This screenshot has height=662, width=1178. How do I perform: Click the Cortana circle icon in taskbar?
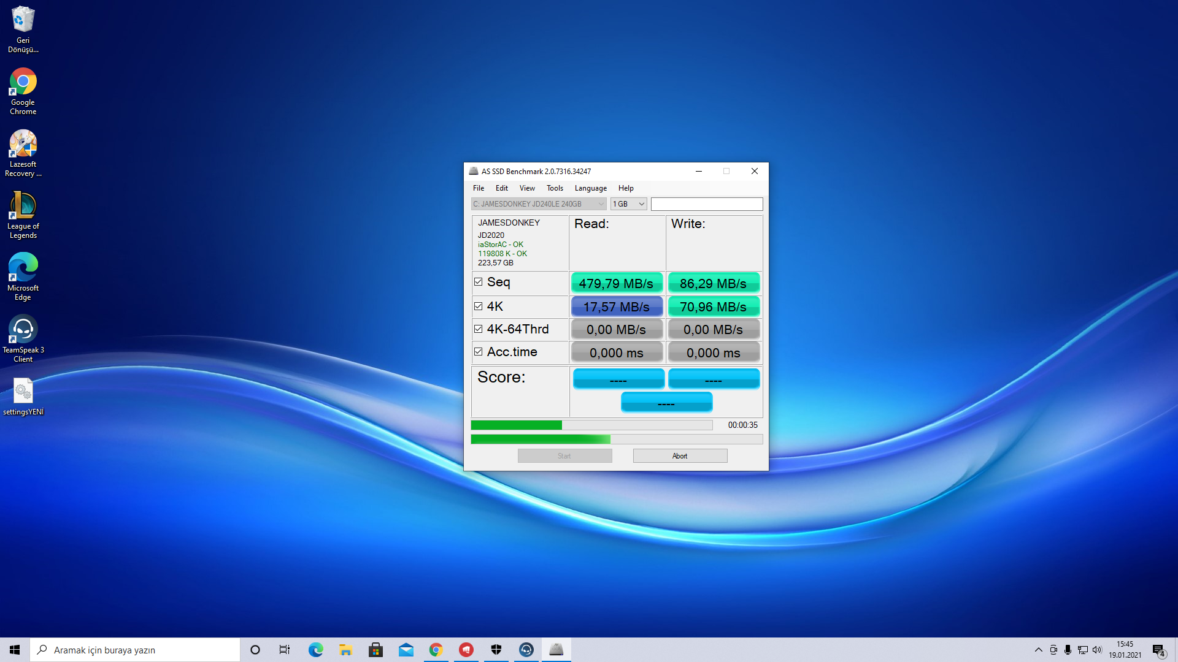pos(255,650)
